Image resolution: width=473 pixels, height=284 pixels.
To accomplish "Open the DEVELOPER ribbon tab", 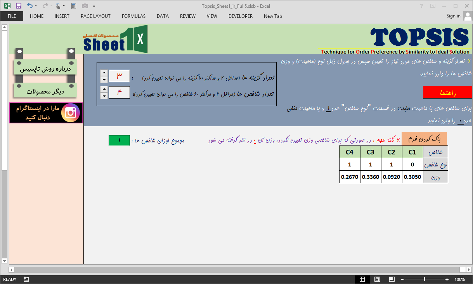I will [240, 16].
